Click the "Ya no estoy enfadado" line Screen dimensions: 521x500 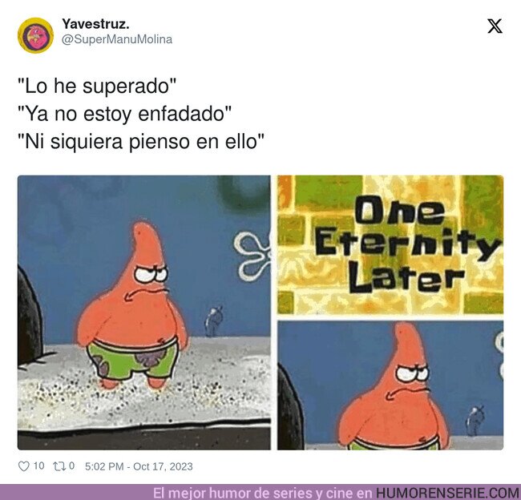click(x=124, y=114)
